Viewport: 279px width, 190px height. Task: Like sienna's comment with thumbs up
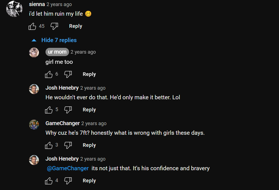(32, 26)
